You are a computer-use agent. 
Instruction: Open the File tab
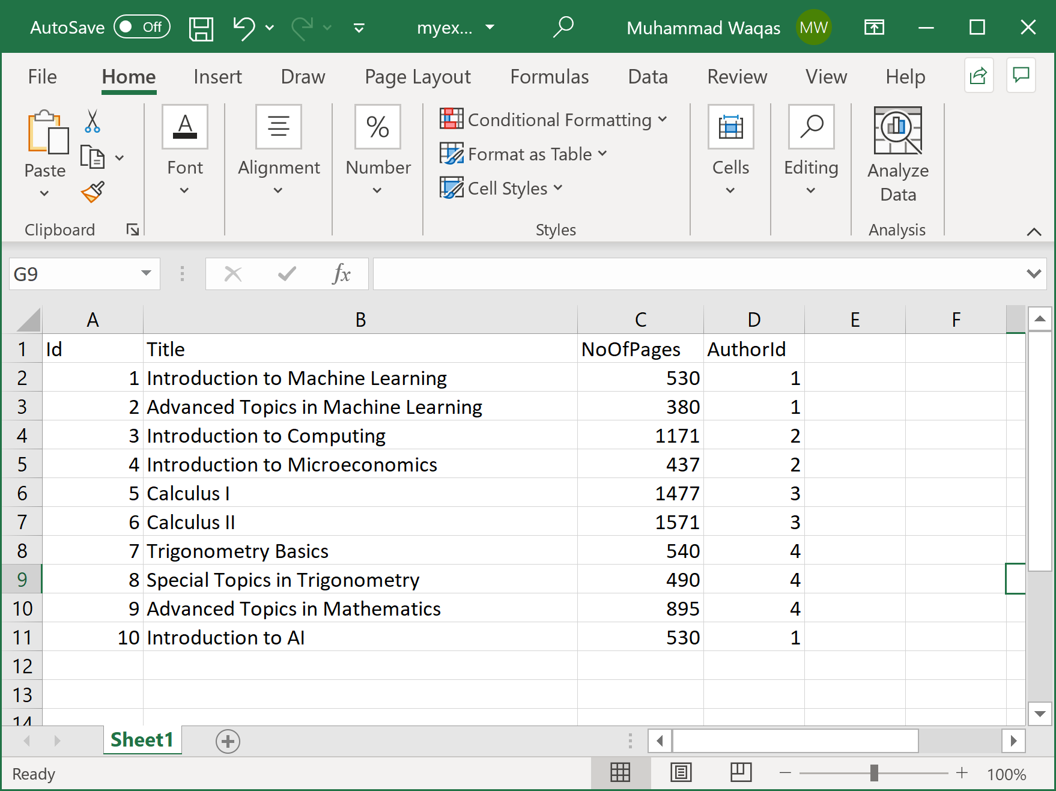click(42, 77)
